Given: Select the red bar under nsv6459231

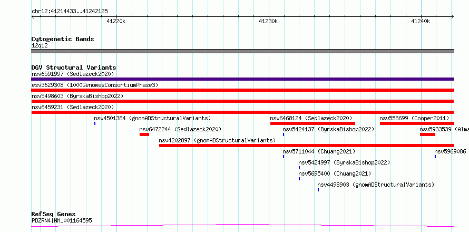Looking at the screenshot, I should point(243,112).
